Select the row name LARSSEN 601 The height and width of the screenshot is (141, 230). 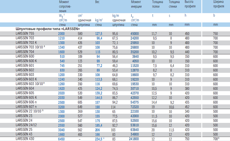click(25, 65)
